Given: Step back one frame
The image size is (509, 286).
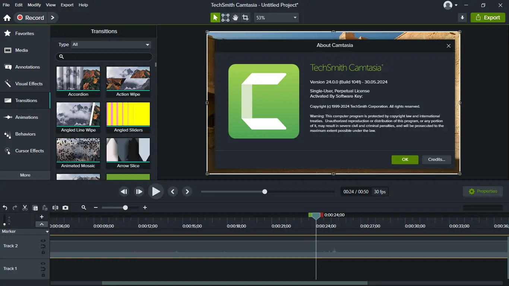Looking at the screenshot, I should [124, 192].
